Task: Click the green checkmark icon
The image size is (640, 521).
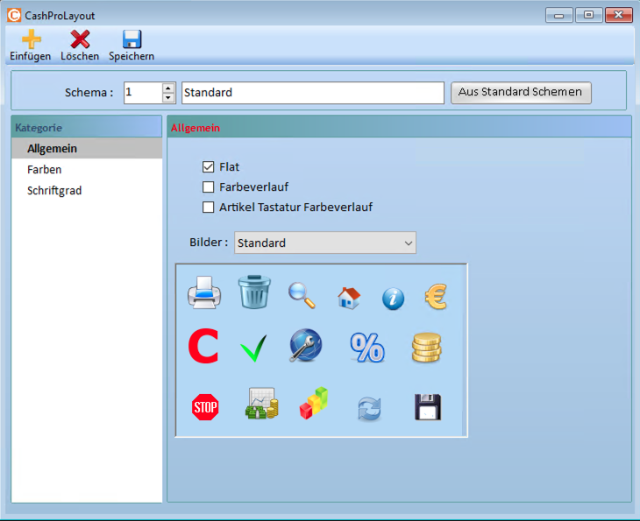Action: [253, 349]
